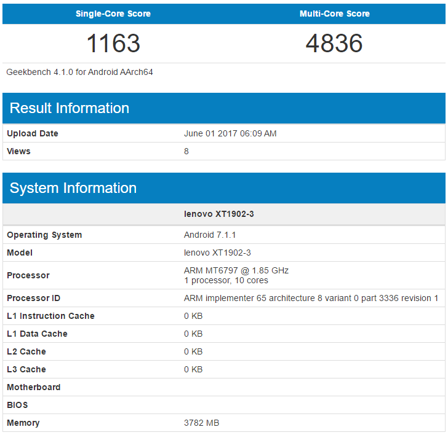Click the Upload Date label
The height and width of the screenshot is (435, 448).
pyautogui.click(x=32, y=133)
